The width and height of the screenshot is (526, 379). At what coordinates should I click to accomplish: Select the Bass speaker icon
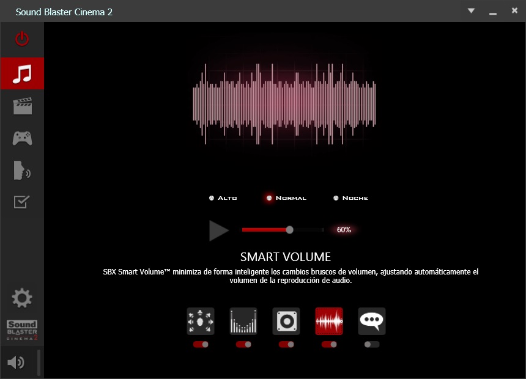(x=286, y=322)
